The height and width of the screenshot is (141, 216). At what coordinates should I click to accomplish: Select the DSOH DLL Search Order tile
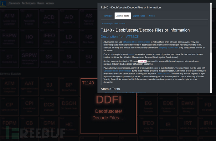[69, 106]
